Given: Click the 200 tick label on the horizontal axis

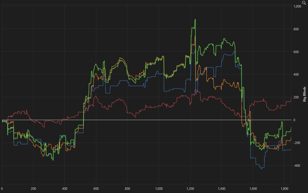Looking at the screenshot, I should 33,188.
